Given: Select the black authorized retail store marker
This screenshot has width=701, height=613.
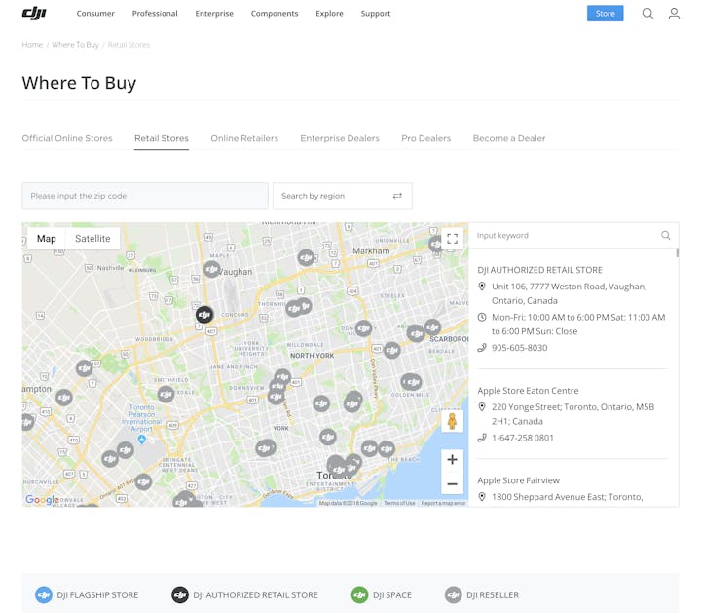Looking at the screenshot, I should (204, 315).
